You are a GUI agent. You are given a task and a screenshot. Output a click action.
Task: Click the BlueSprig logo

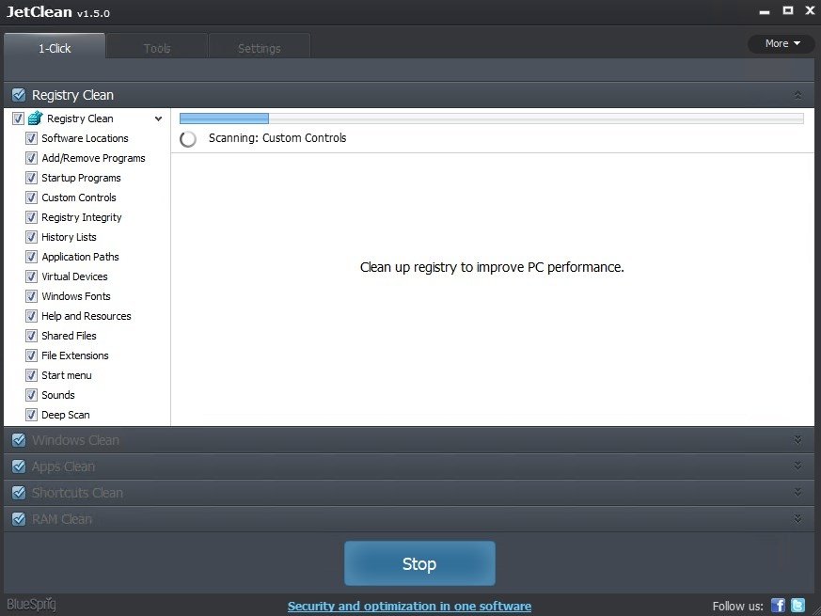31,605
